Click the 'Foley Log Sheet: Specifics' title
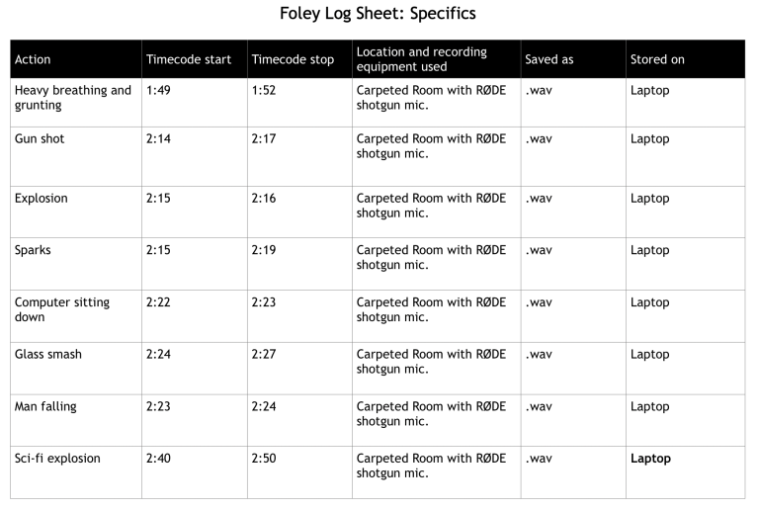 click(x=379, y=14)
